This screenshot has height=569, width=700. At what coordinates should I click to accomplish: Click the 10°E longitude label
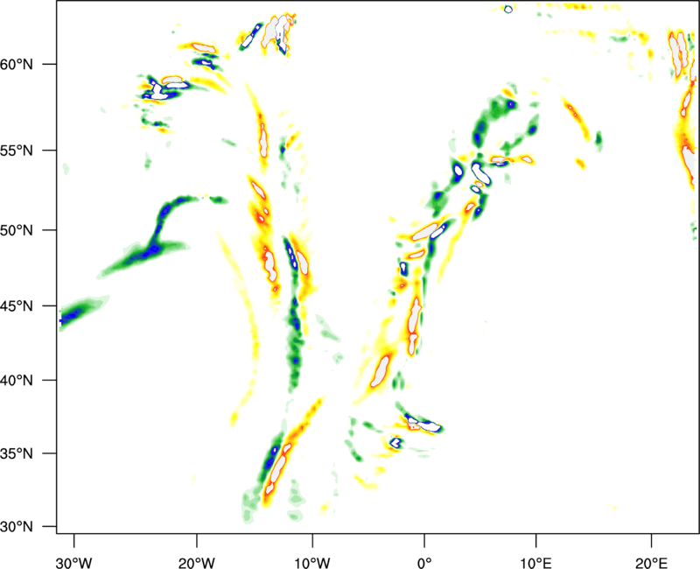click(535, 563)
